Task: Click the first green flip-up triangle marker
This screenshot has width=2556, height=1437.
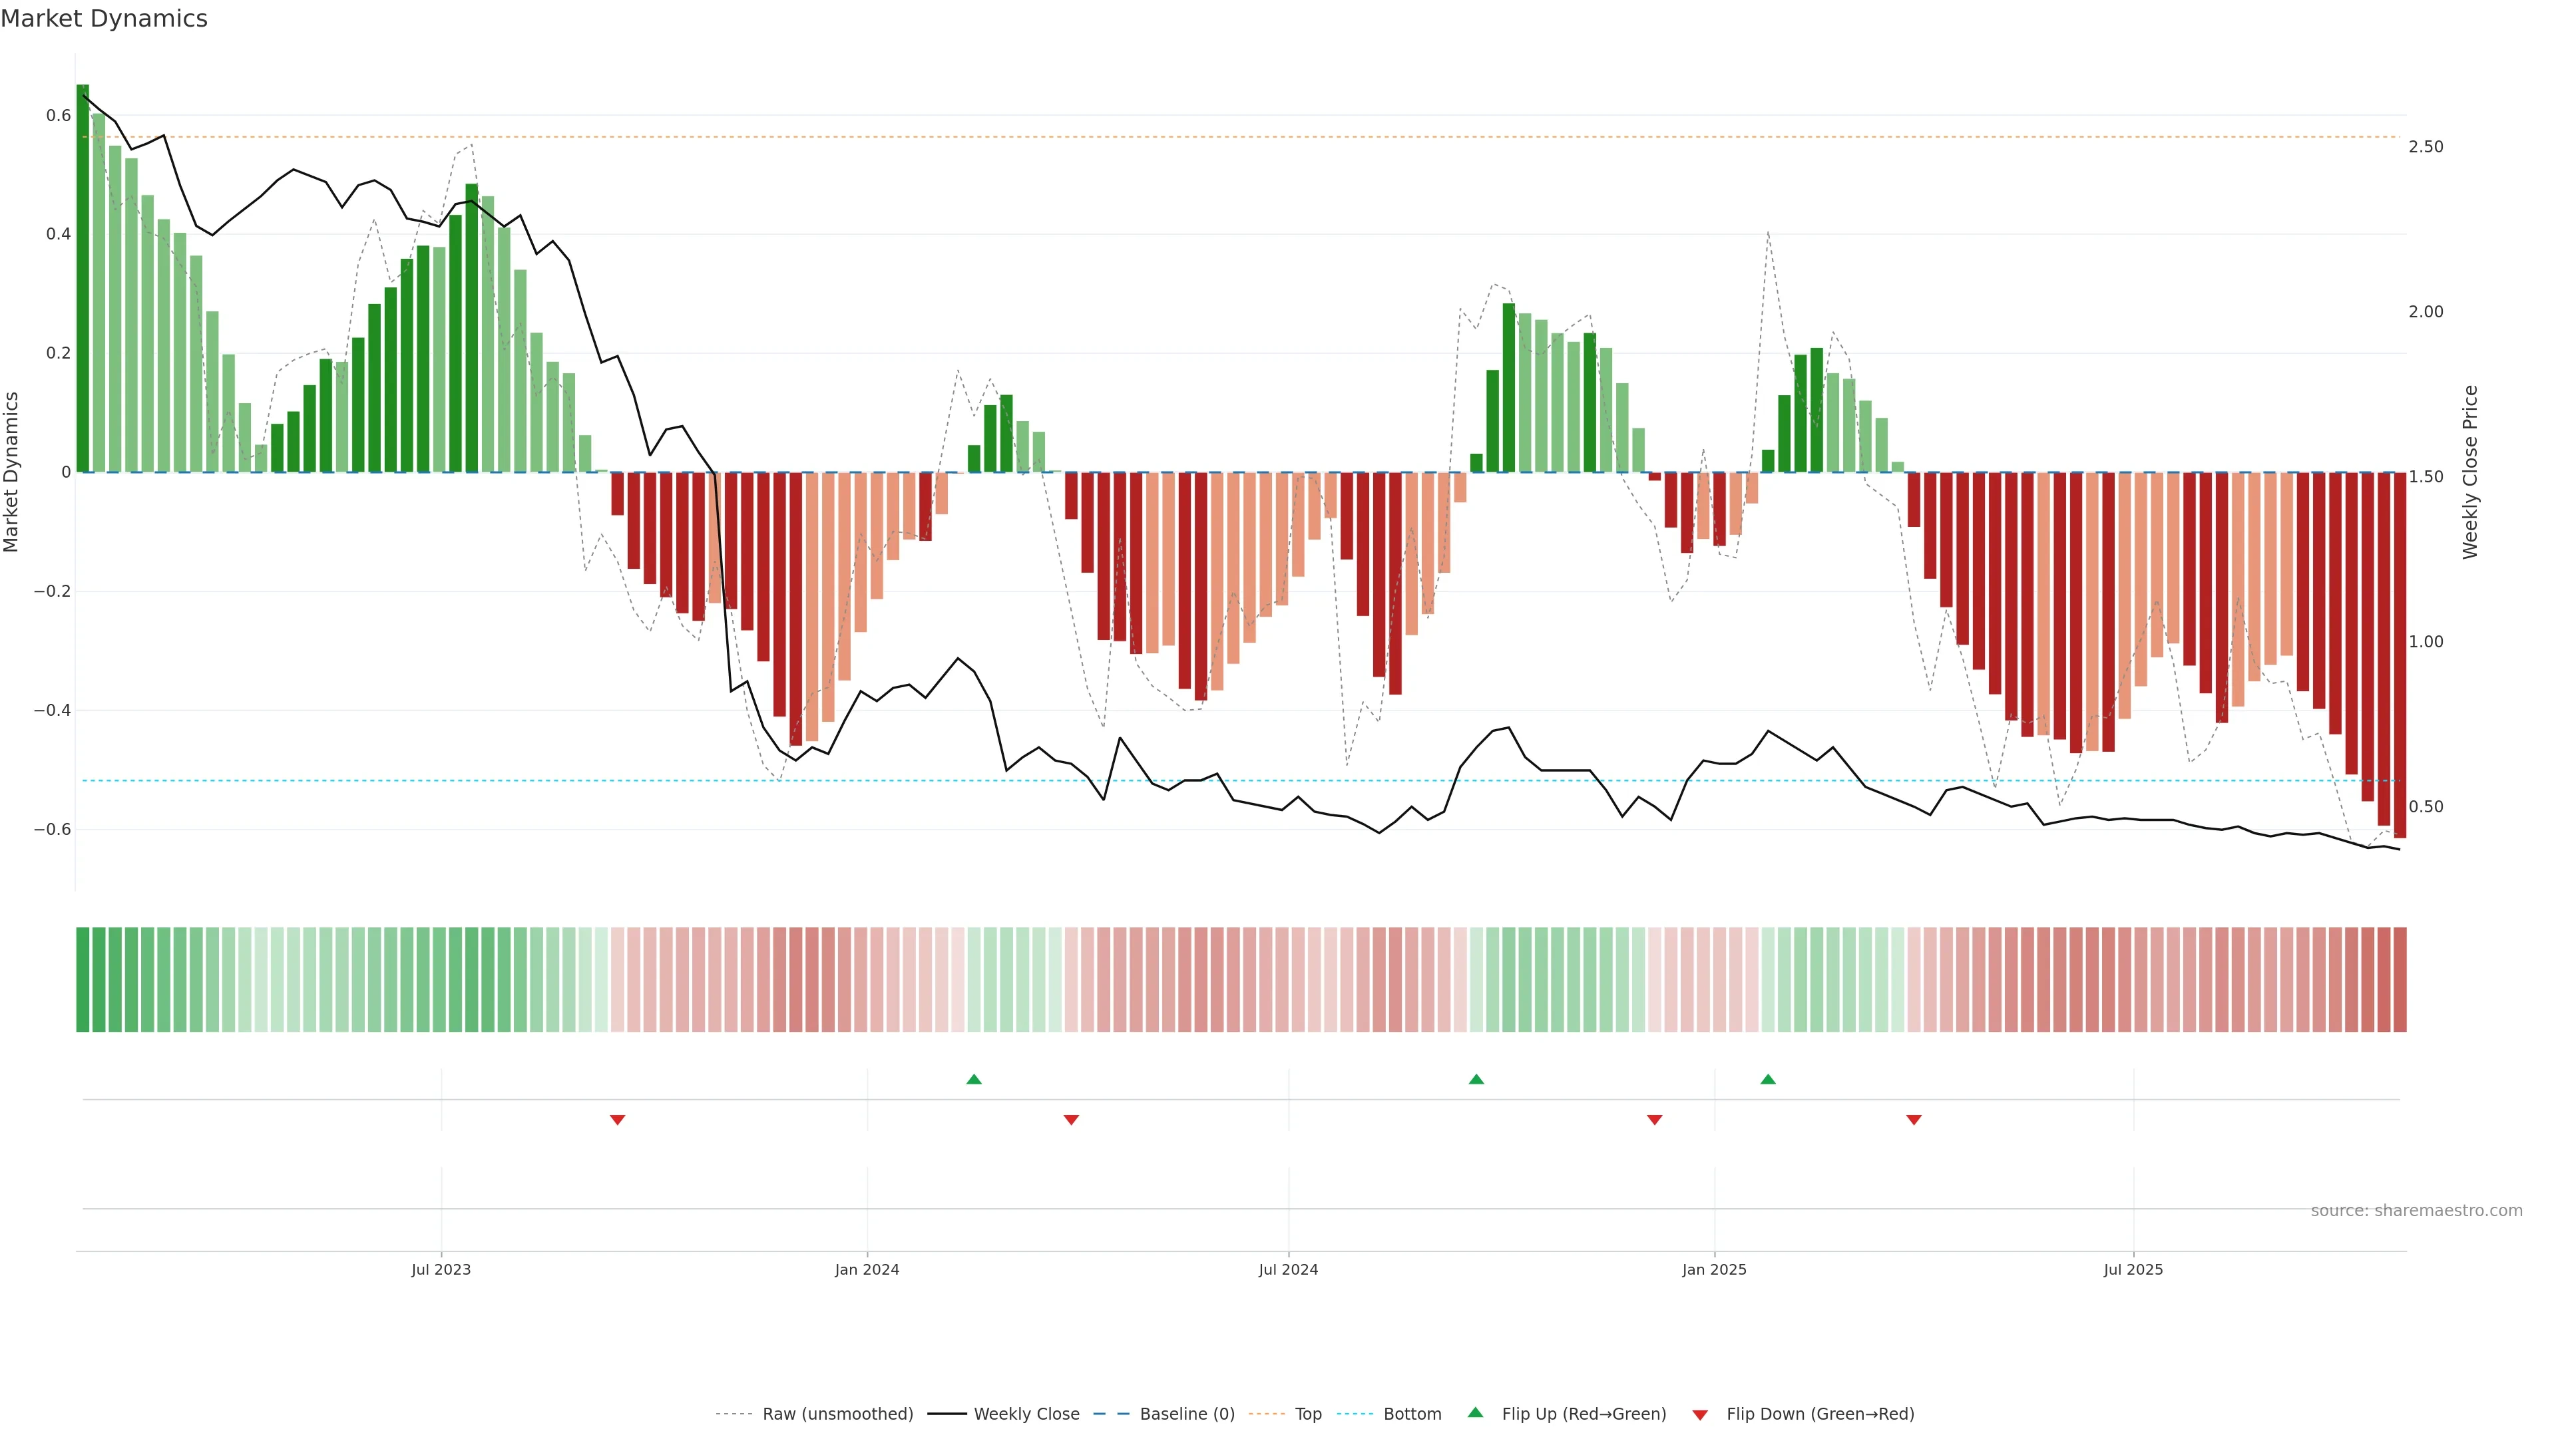Action: coord(973,1079)
